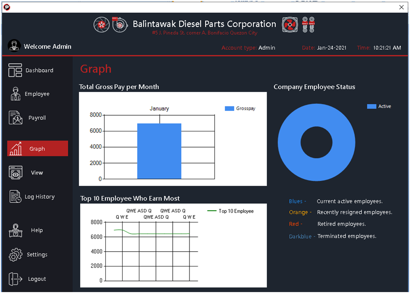Toggle the Active legend entry
The height and width of the screenshot is (293, 410).
pos(378,106)
